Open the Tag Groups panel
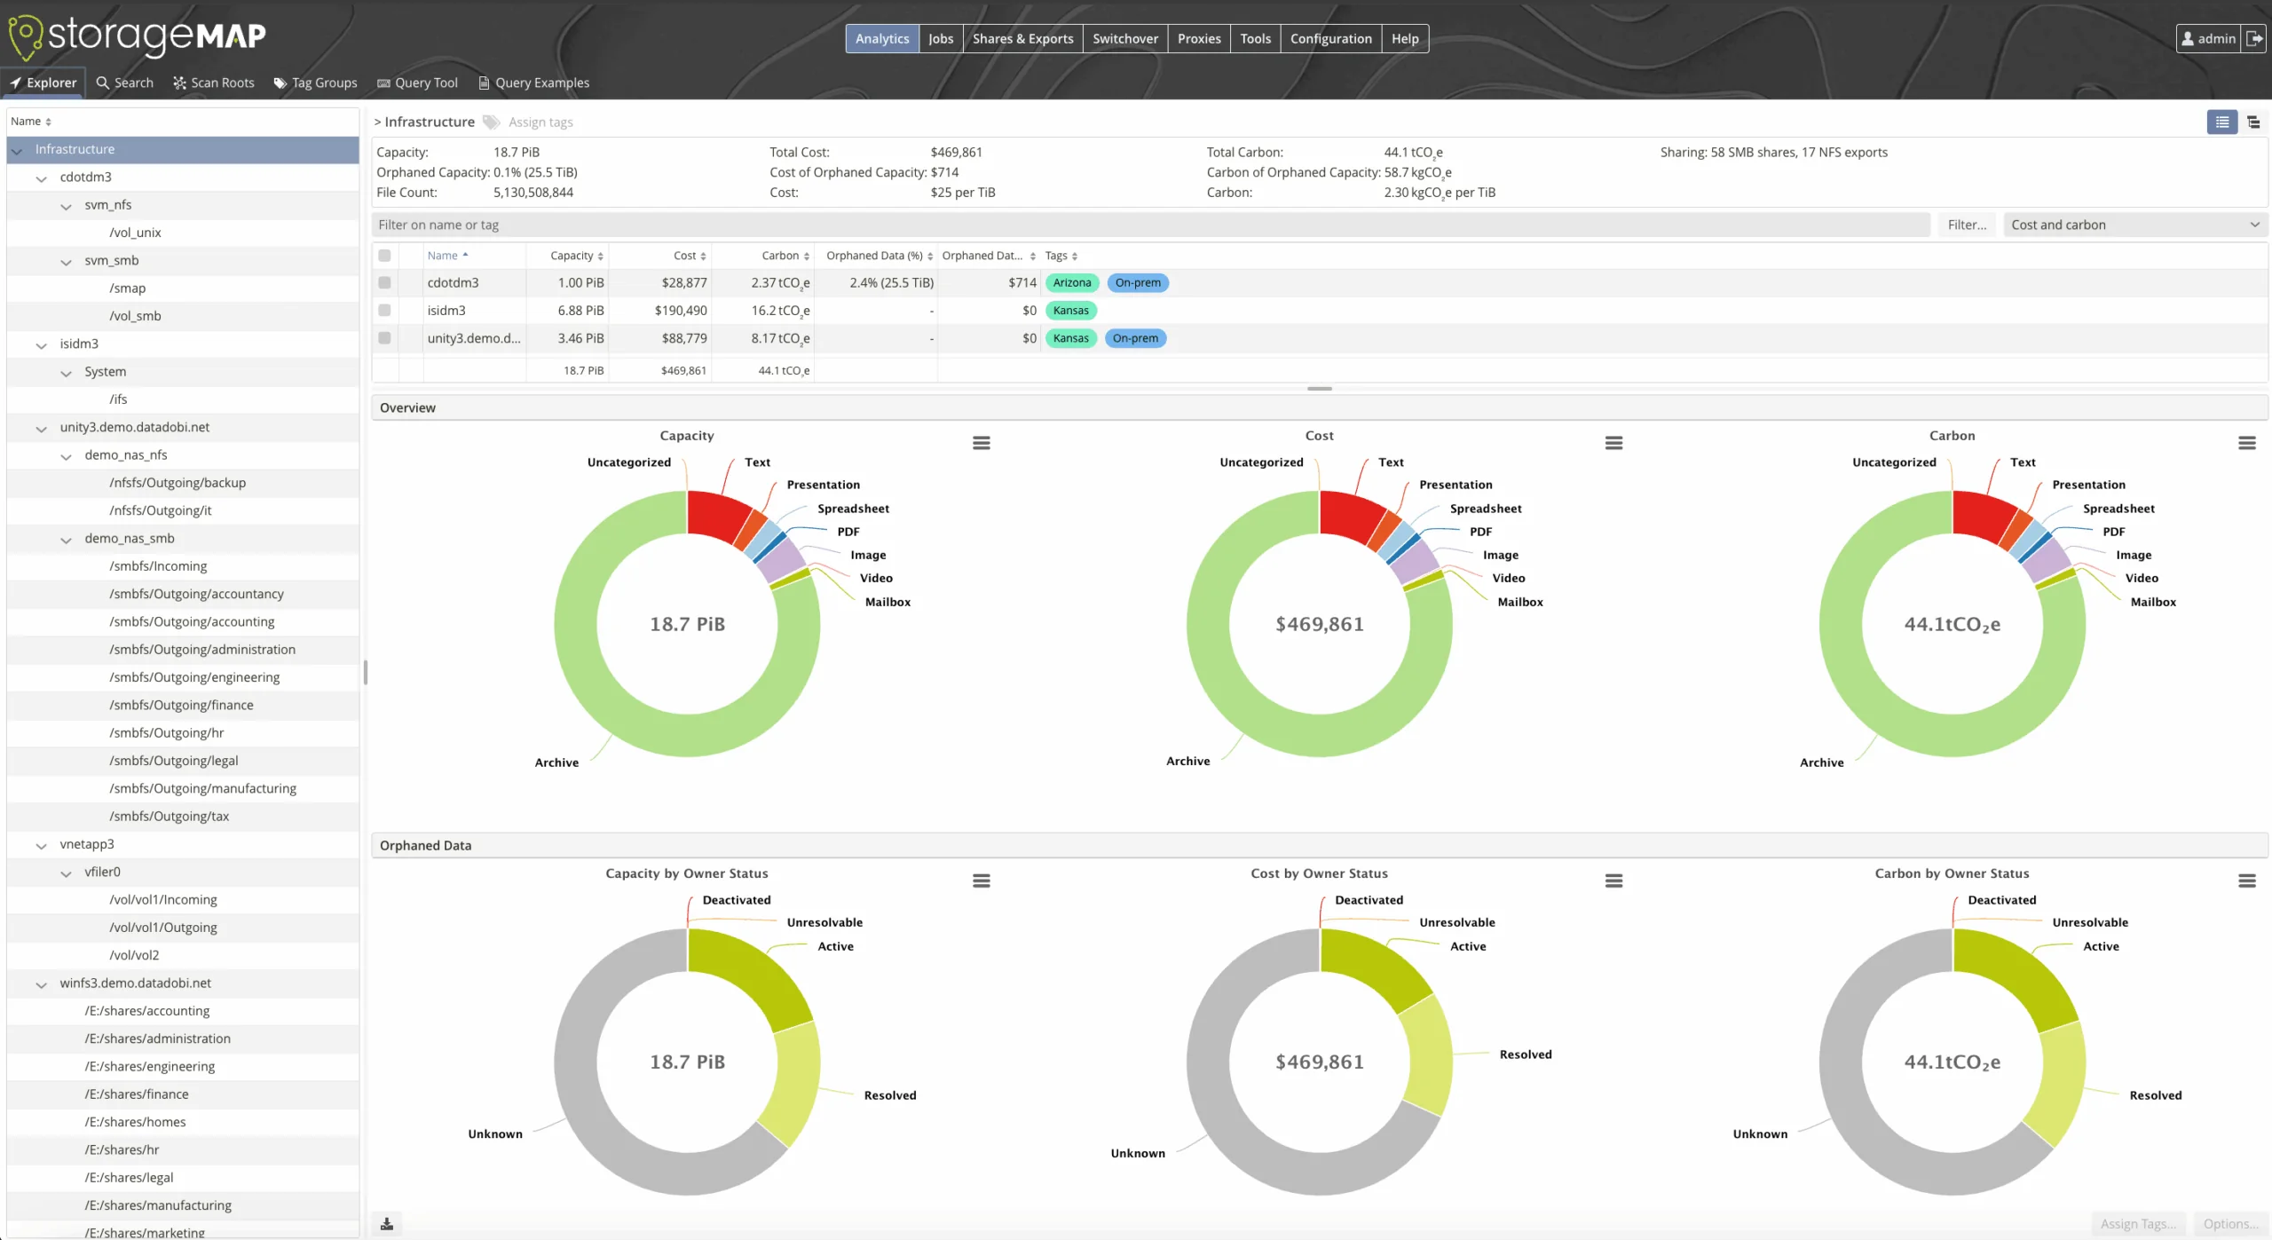Viewport: 2272px width, 1240px height. [315, 82]
